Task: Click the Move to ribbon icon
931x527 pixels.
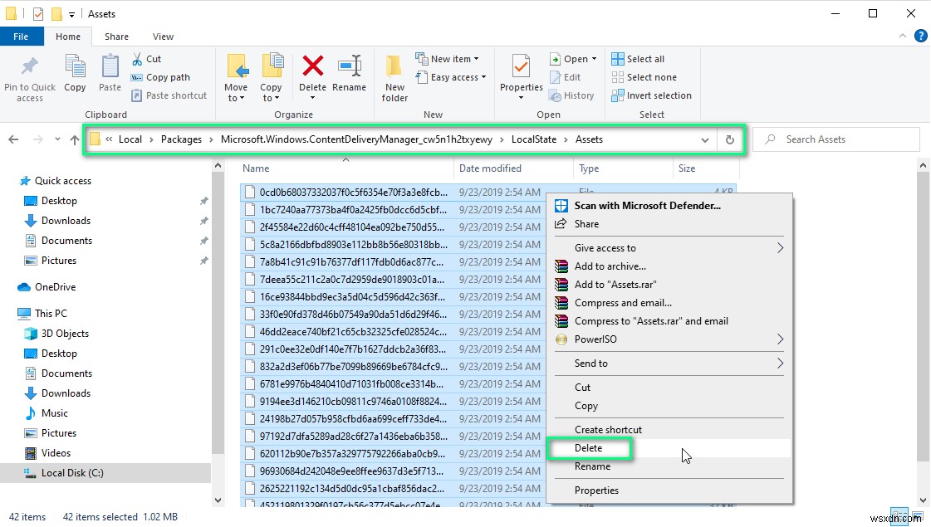Action: click(x=237, y=66)
